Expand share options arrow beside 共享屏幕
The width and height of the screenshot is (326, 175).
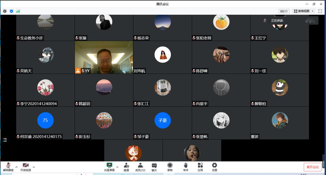coord(117,167)
